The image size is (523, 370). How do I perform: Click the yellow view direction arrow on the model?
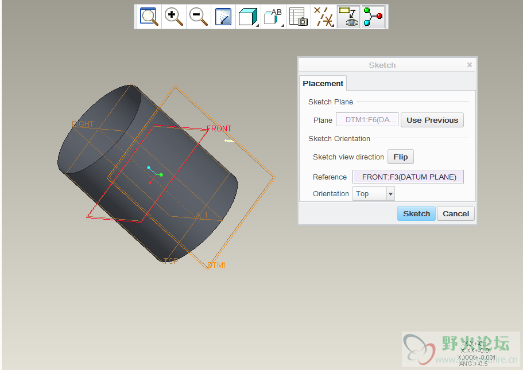click(x=229, y=141)
